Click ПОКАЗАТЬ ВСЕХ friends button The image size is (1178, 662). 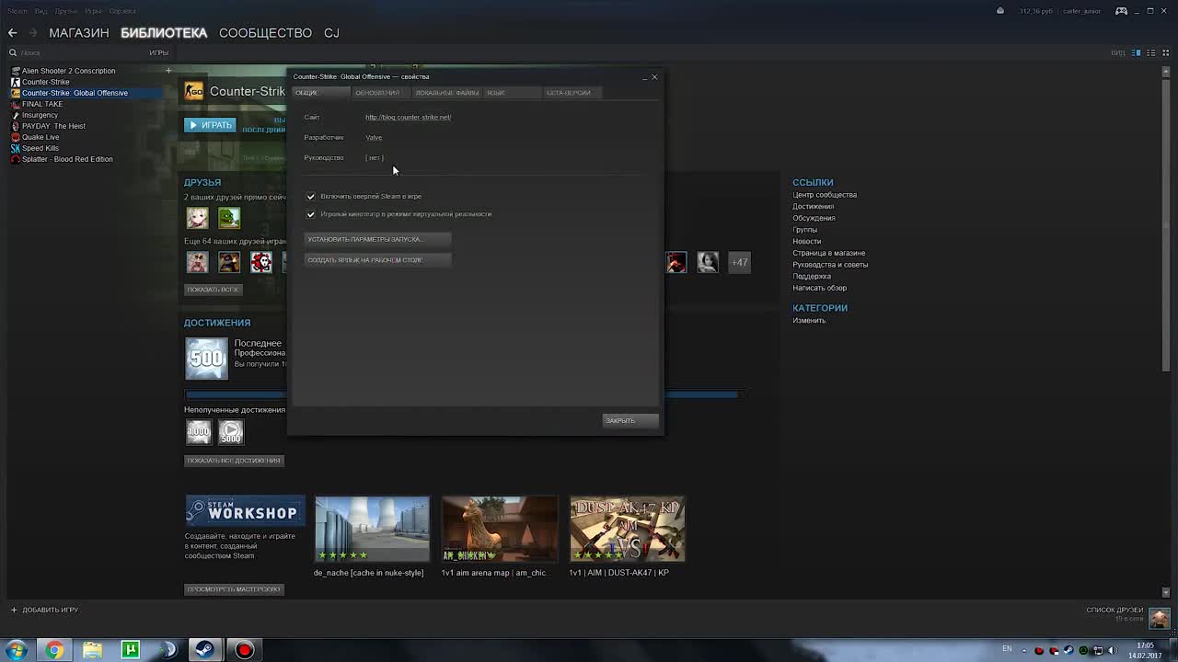pyautogui.click(x=213, y=290)
